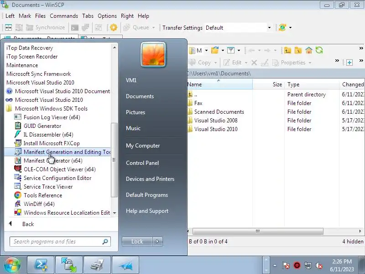Open the open-directory folder dropdown arrow
The image size is (365, 274).
223,50
